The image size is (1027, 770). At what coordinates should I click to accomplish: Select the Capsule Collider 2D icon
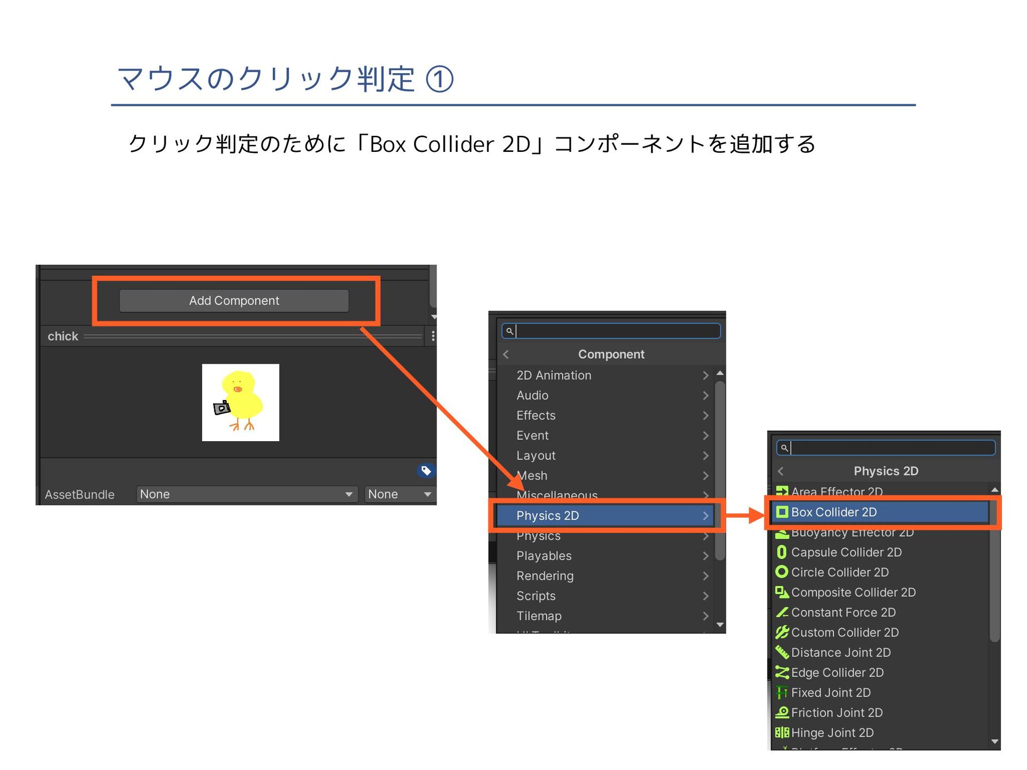pyautogui.click(x=781, y=552)
